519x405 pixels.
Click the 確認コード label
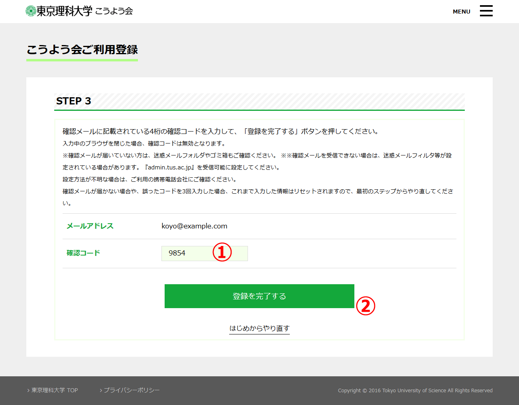click(x=83, y=253)
